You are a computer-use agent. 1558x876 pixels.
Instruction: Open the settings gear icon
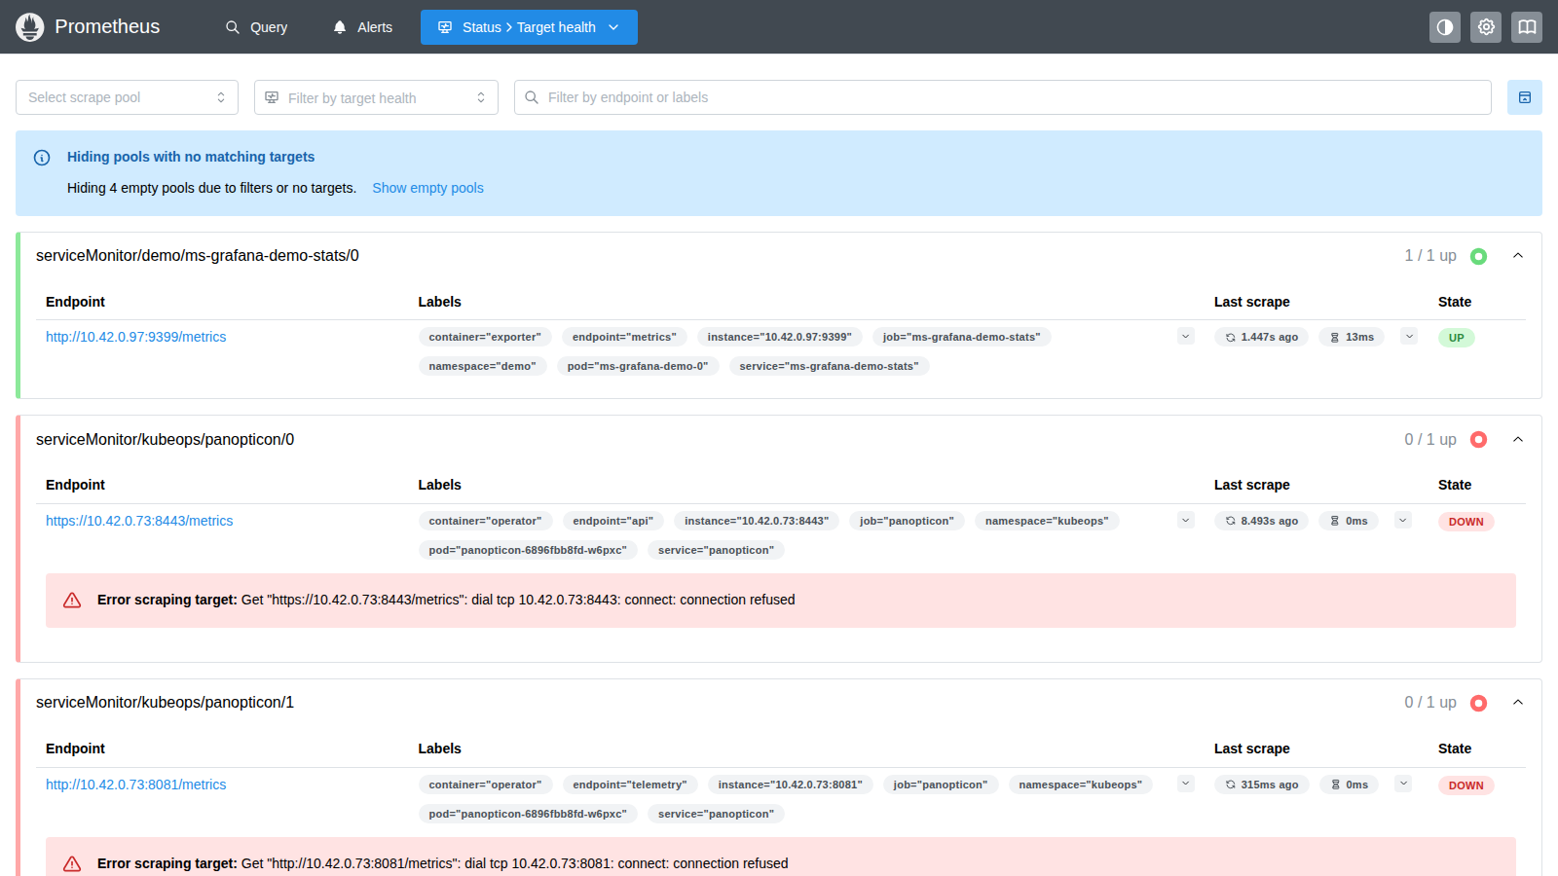[1486, 27]
